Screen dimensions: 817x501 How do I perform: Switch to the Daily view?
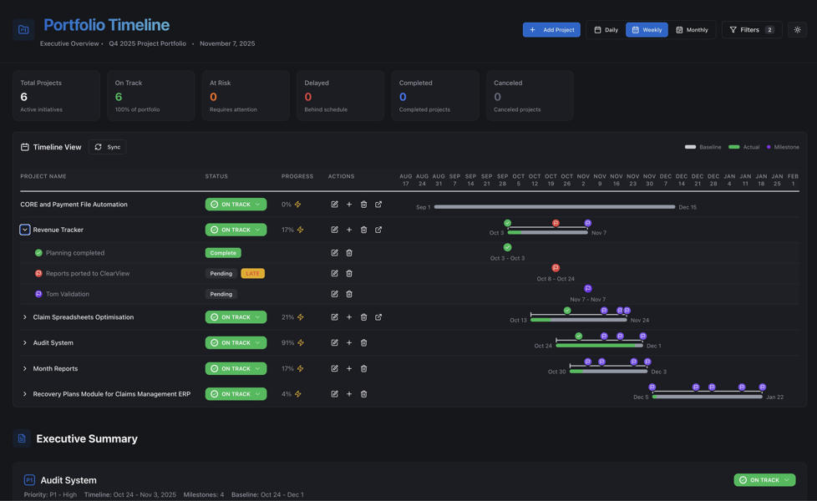(x=606, y=30)
